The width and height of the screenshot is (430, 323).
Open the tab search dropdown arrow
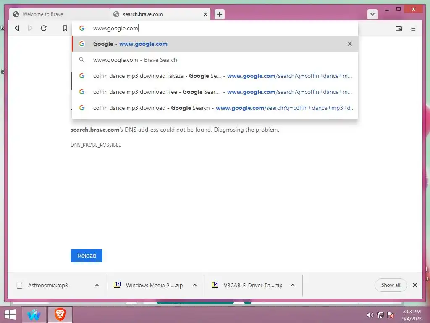[372, 14]
